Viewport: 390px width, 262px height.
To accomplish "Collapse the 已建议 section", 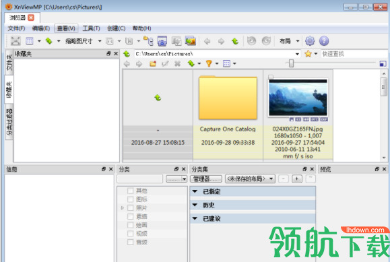I will tap(195, 218).
